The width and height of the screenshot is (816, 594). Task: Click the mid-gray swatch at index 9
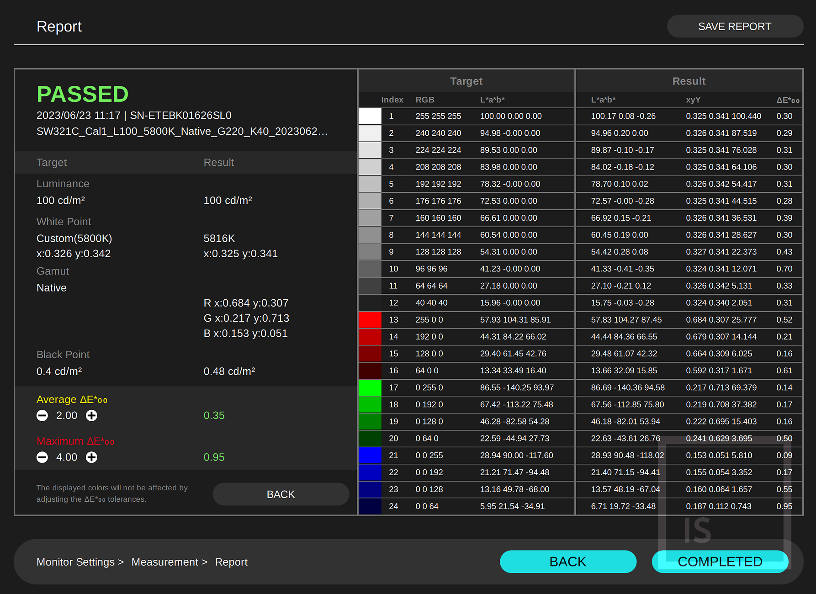coord(370,252)
